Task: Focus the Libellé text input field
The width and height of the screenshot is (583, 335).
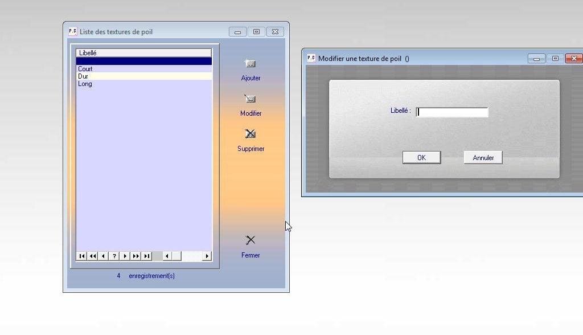Action: [452, 112]
